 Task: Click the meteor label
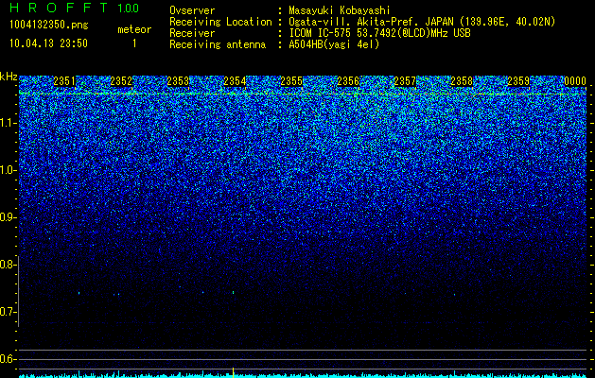click(134, 29)
